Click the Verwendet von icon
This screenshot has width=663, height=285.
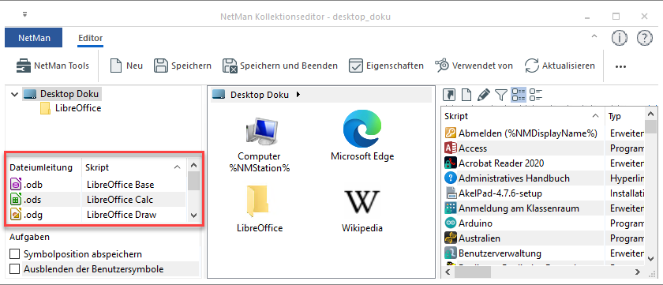pyautogui.click(x=442, y=66)
